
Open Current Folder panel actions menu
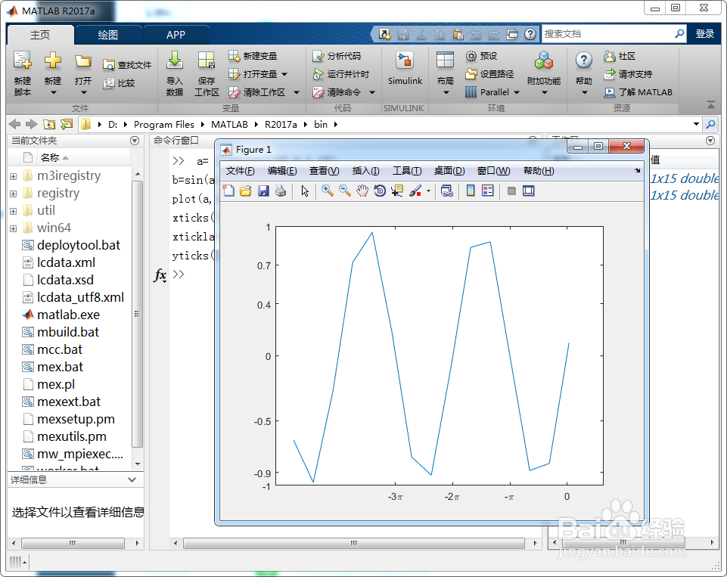135,141
